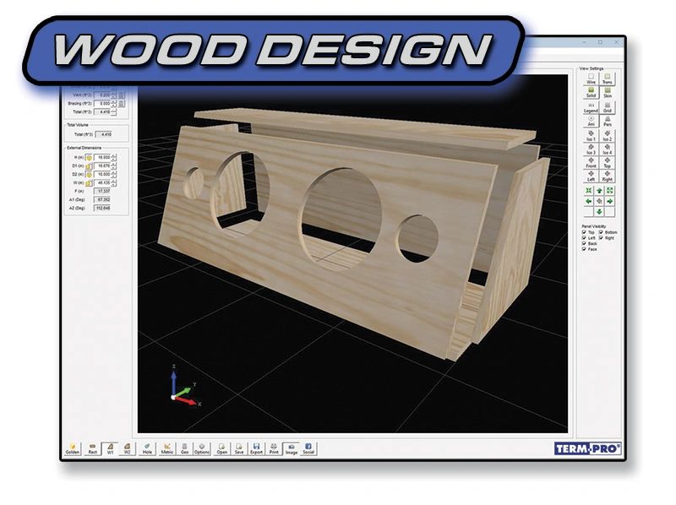Uncheck the Bottom panel visibility

click(x=601, y=232)
